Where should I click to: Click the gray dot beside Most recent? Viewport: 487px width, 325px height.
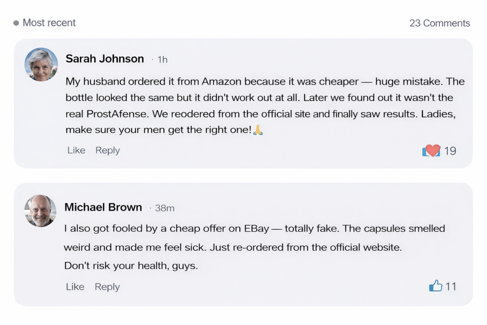click(x=16, y=23)
